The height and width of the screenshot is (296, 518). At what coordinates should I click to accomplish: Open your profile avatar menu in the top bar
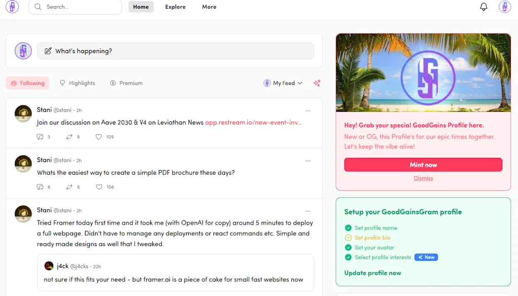click(504, 7)
